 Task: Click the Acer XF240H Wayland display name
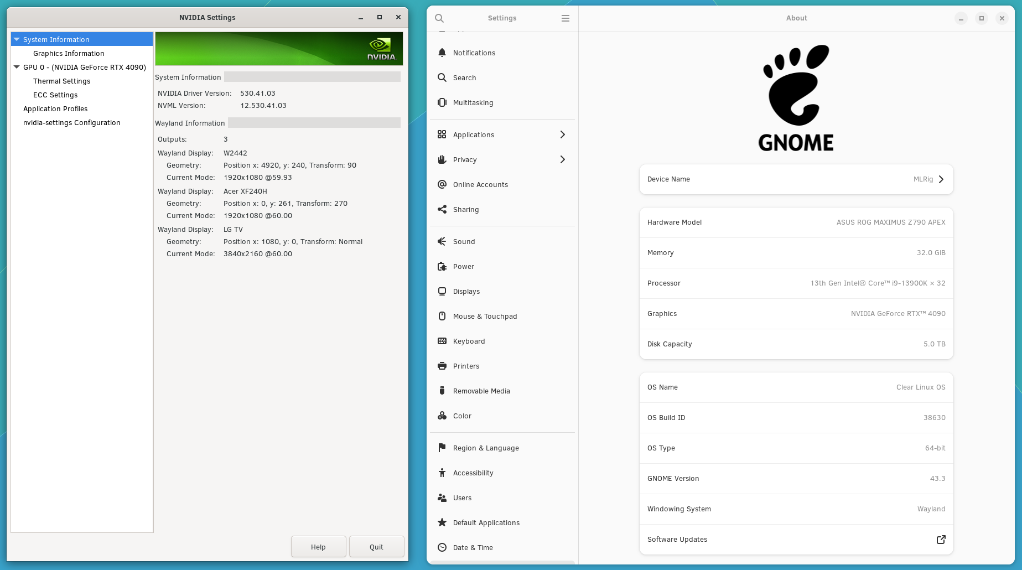pos(245,191)
